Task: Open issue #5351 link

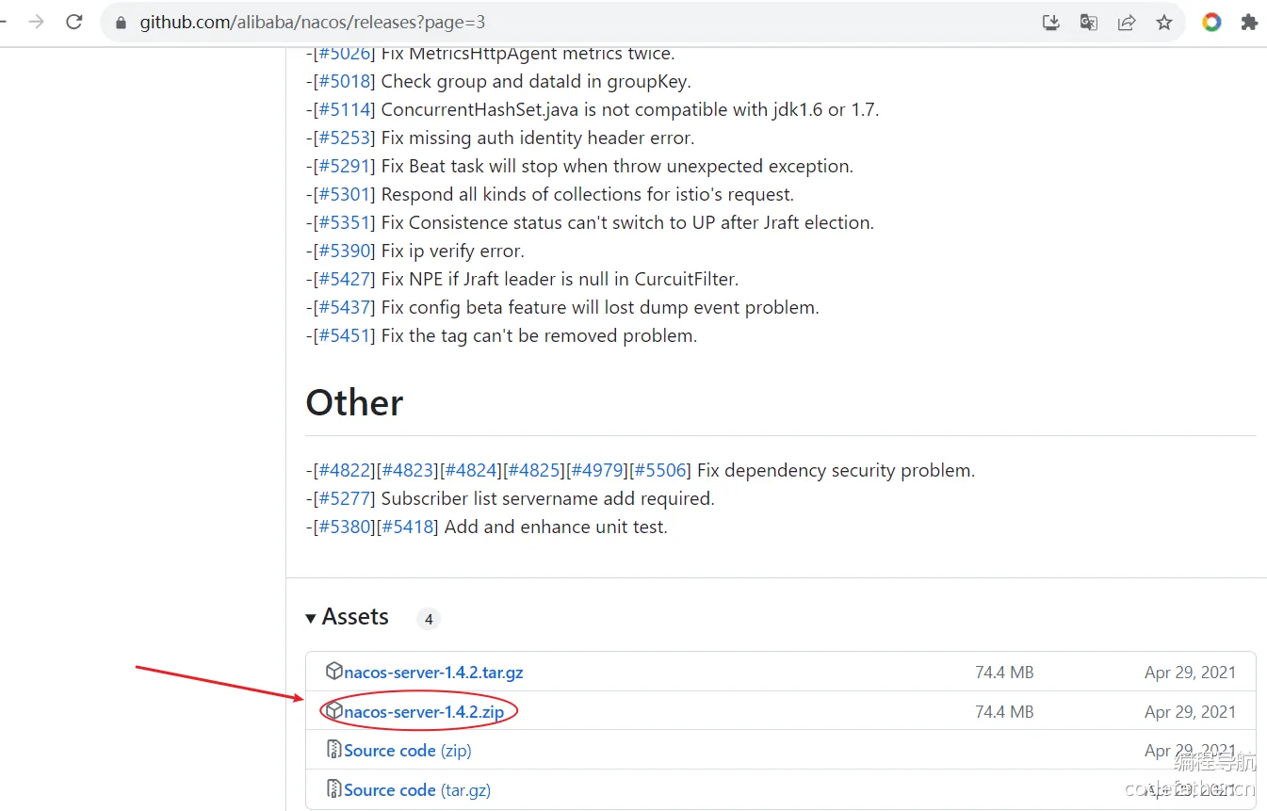Action: (x=343, y=223)
